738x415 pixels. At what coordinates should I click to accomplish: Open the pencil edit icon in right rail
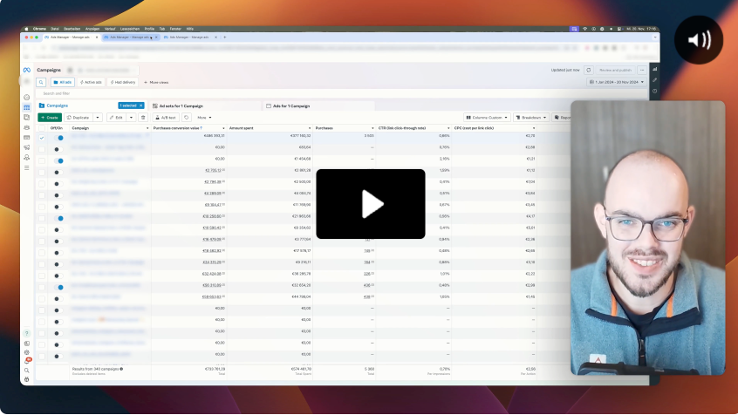(655, 80)
